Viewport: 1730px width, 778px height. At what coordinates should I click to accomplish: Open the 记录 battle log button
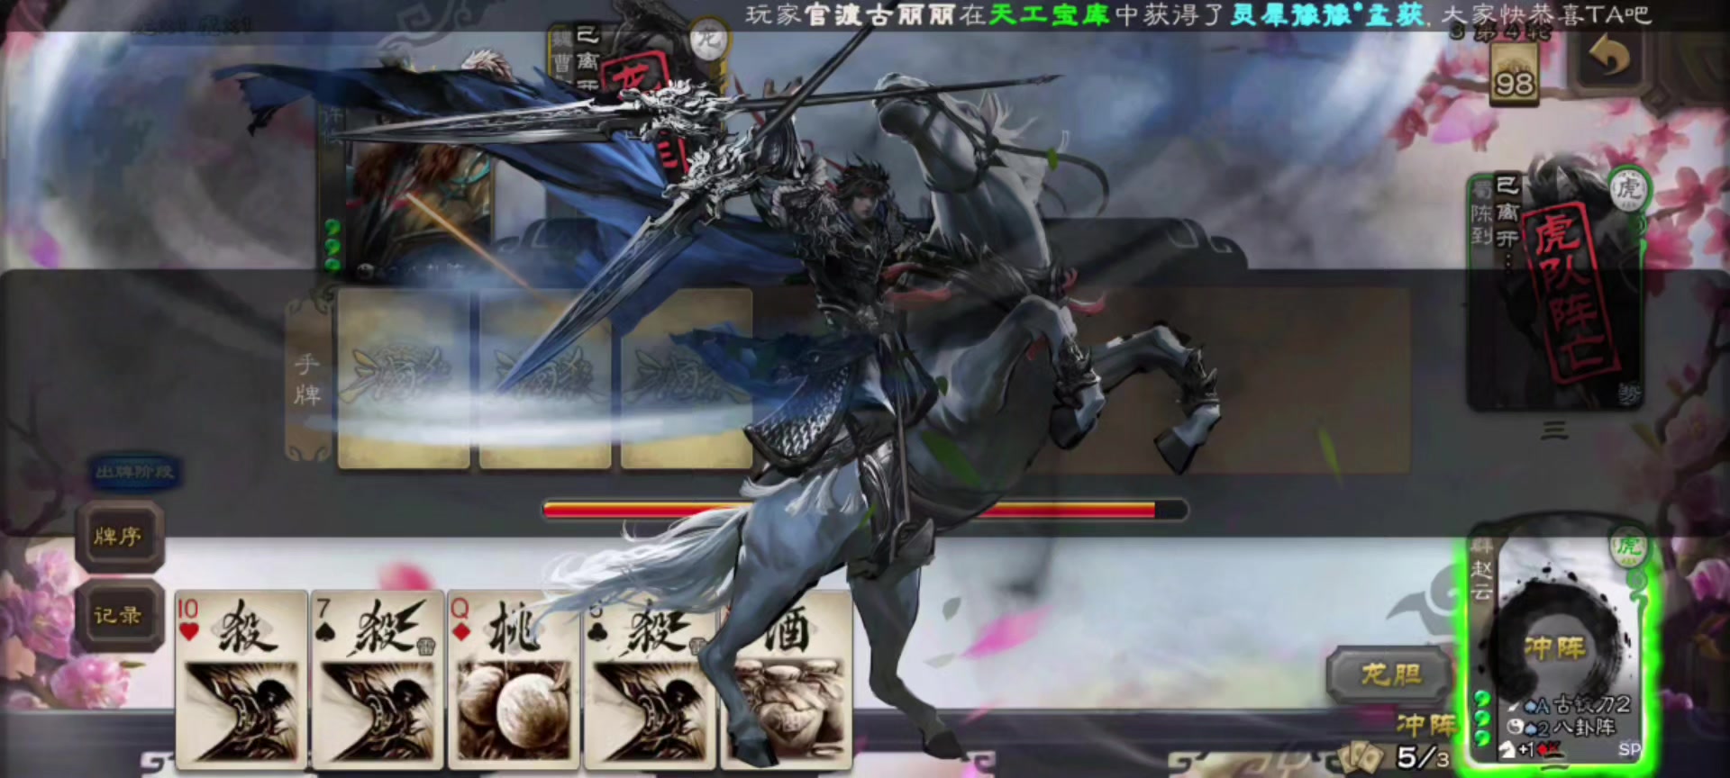pyautogui.click(x=119, y=616)
